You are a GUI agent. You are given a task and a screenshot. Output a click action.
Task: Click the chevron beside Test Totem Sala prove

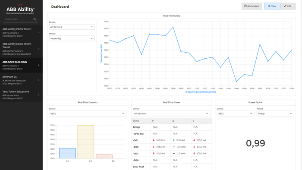click(39, 95)
